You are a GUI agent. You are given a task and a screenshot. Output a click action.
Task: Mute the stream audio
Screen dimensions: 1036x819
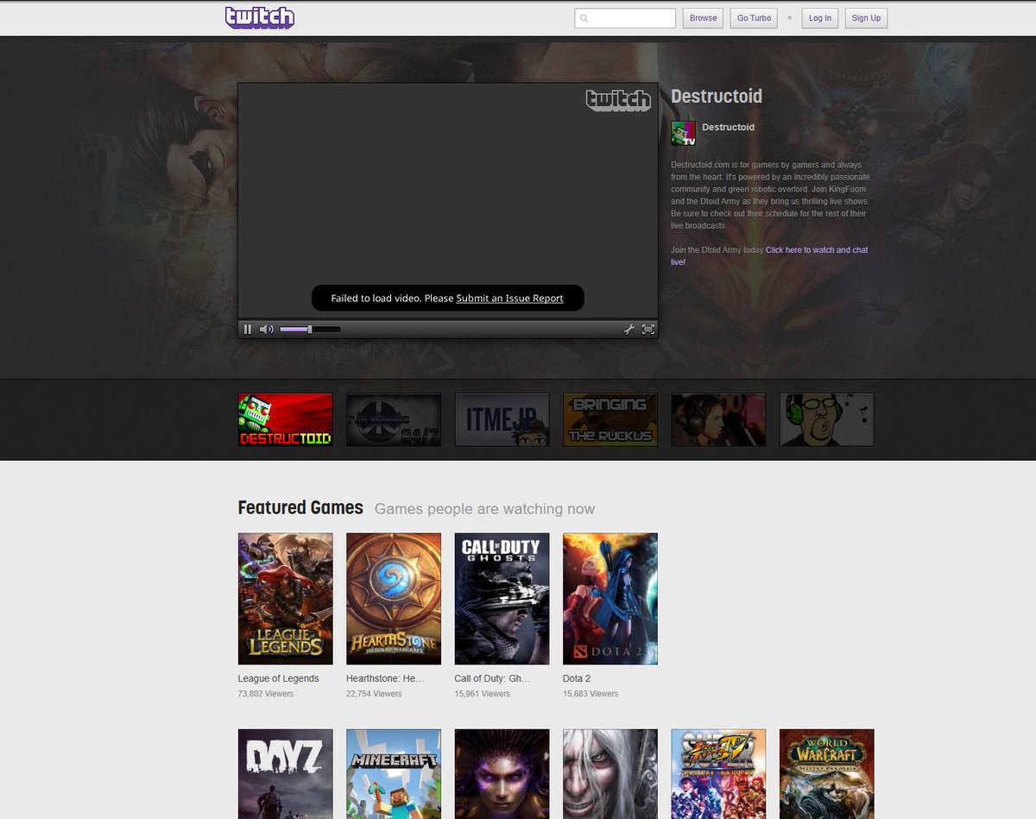(x=265, y=329)
